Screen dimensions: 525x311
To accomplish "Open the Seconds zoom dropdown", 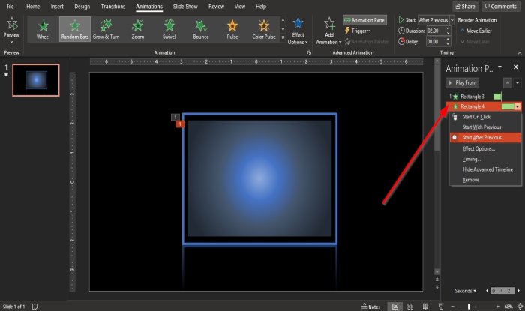I will [466, 291].
